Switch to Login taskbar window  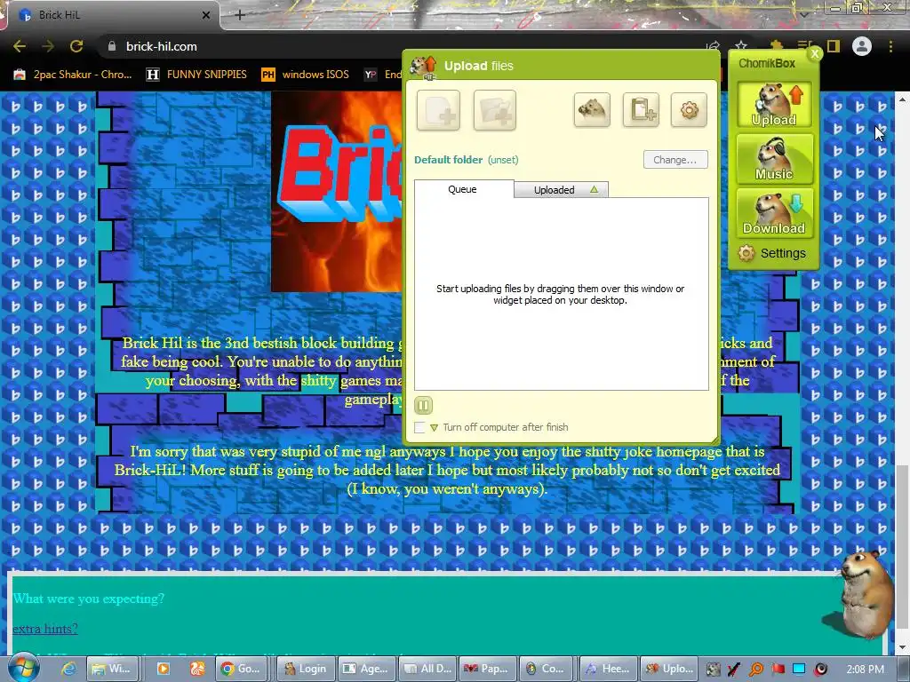pyautogui.click(x=307, y=669)
